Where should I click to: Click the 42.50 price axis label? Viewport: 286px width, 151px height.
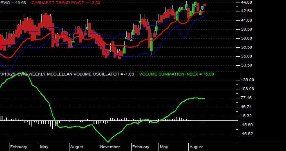pyautogui.click(x=246, y=11)
